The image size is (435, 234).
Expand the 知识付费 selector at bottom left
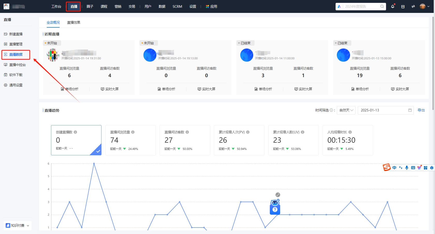tap(18, 225)
